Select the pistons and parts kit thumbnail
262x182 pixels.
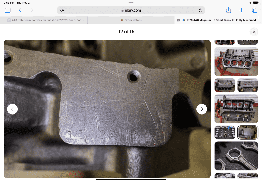pyautogui.click(x=225, y=132)
